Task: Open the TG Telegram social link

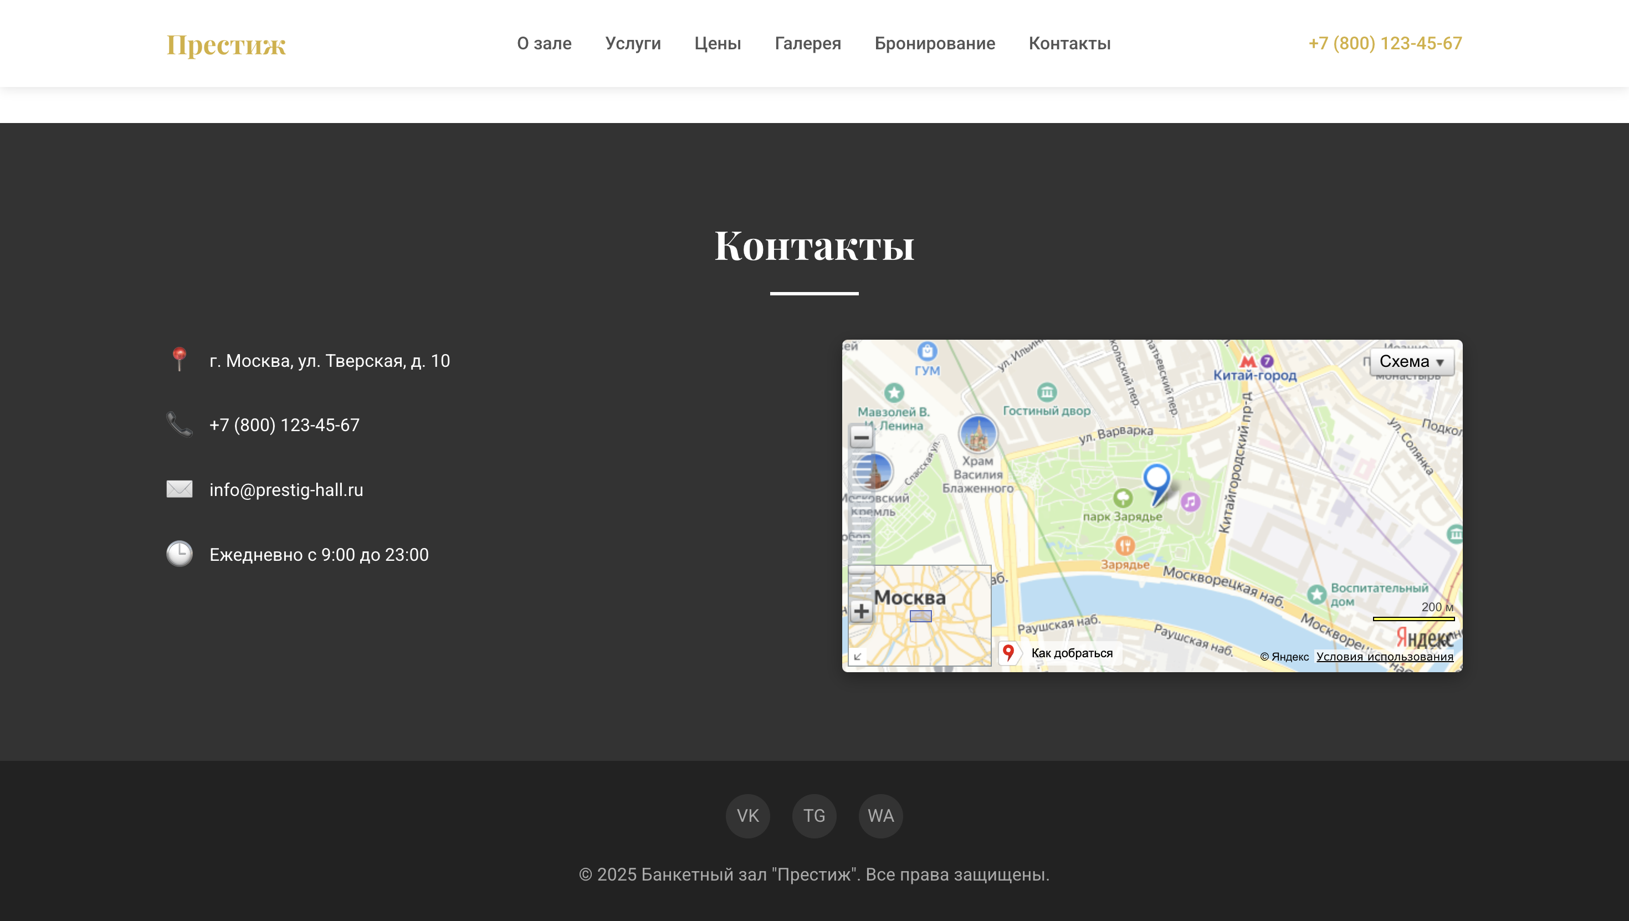Action: 814,816
